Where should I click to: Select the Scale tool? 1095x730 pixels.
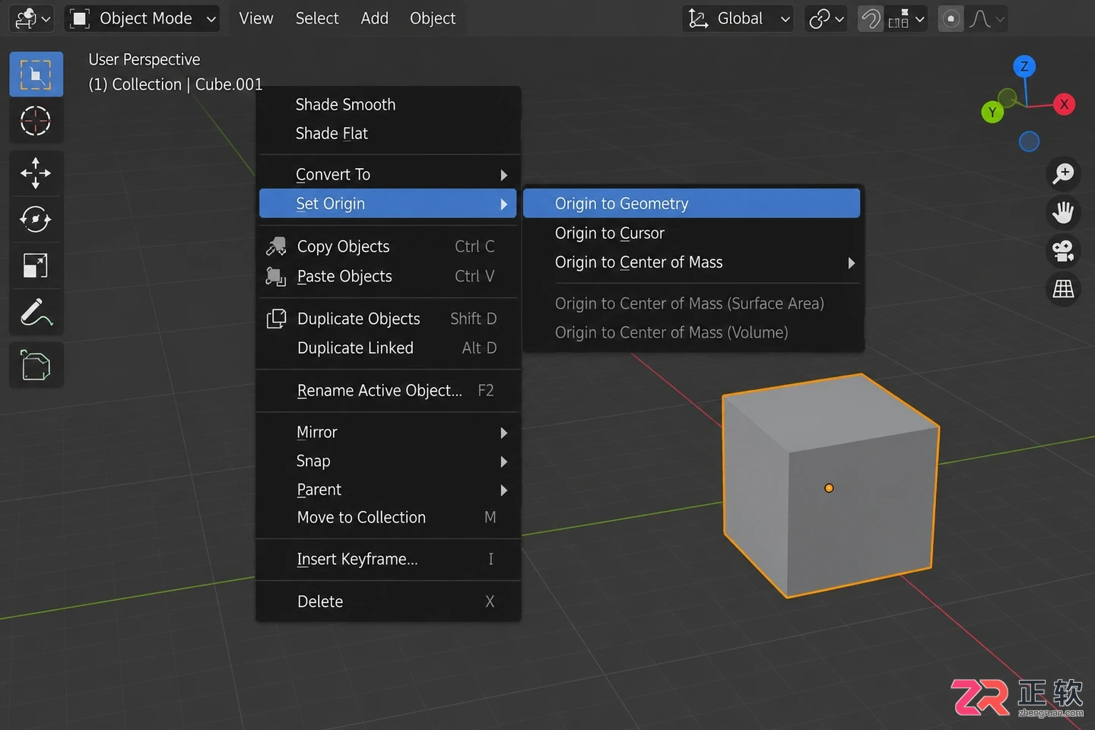(x=36, y=266)
